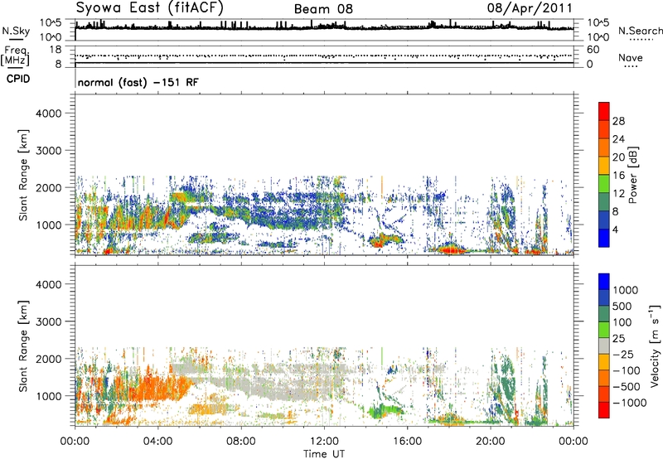Pick the bright blue bottom power color segment
663x459 pixels.
pos(604,239)
